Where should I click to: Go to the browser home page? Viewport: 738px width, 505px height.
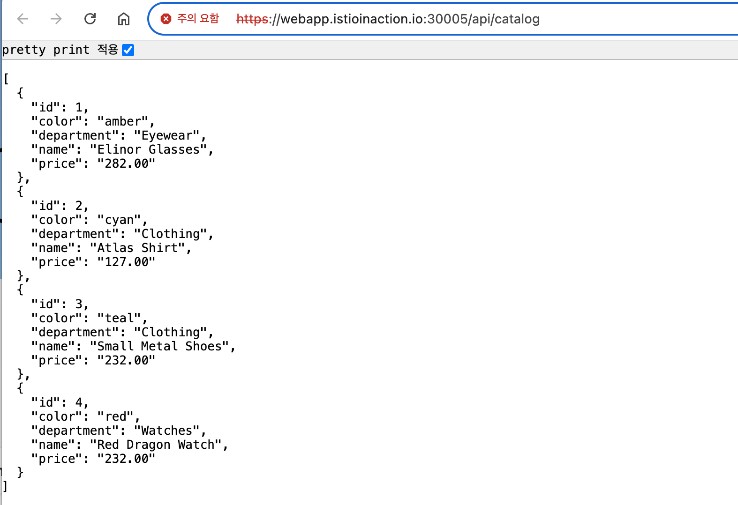tap(124, 19)
